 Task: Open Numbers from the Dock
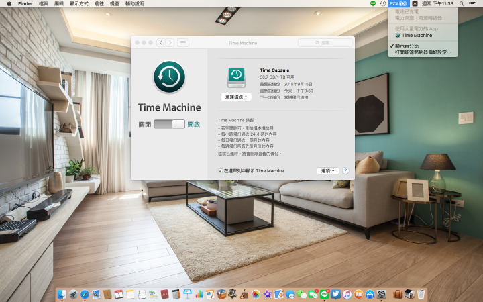pyautogui.click(x=199, y=295)
